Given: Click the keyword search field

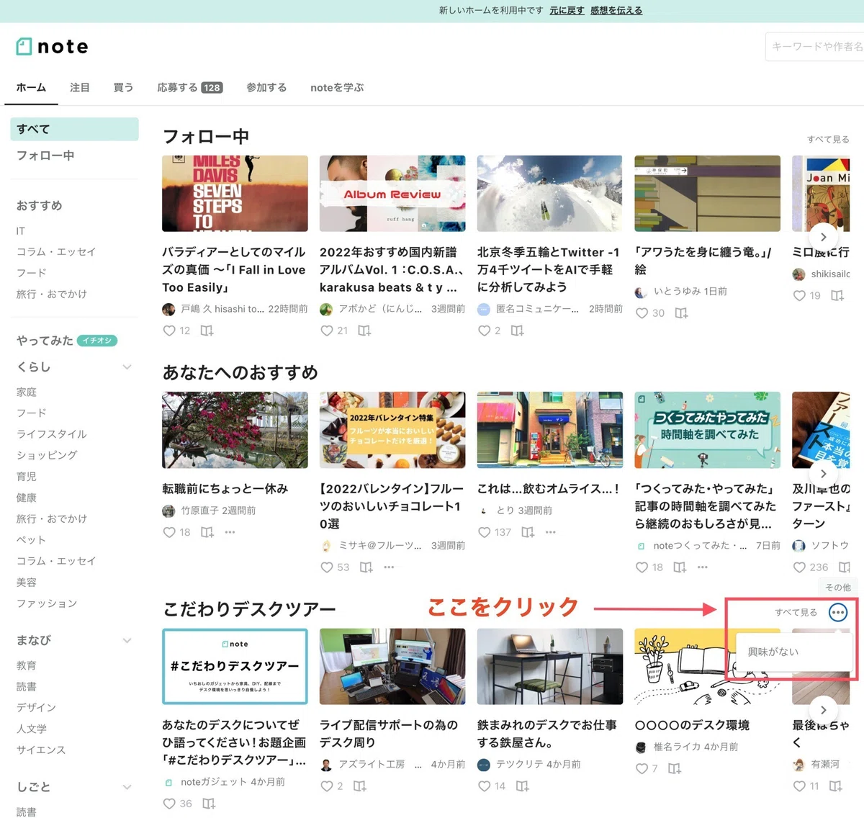Looking at the screenshot, I should tap(814, 47).
